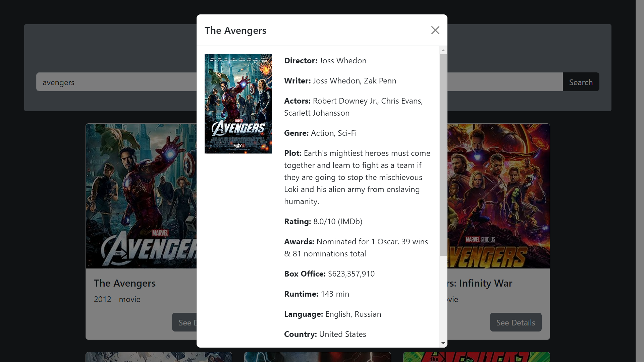Click the modal scrollbar down arrow

[x=443, y=343]
